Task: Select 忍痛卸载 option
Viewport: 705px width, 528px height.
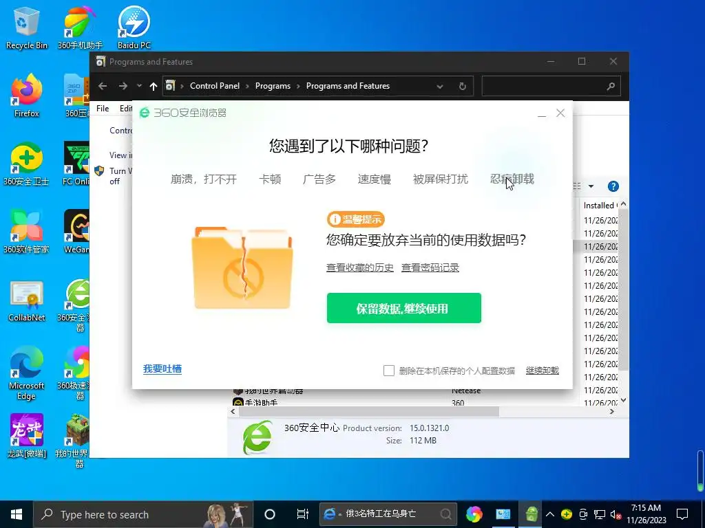Action: pos(512,179)
